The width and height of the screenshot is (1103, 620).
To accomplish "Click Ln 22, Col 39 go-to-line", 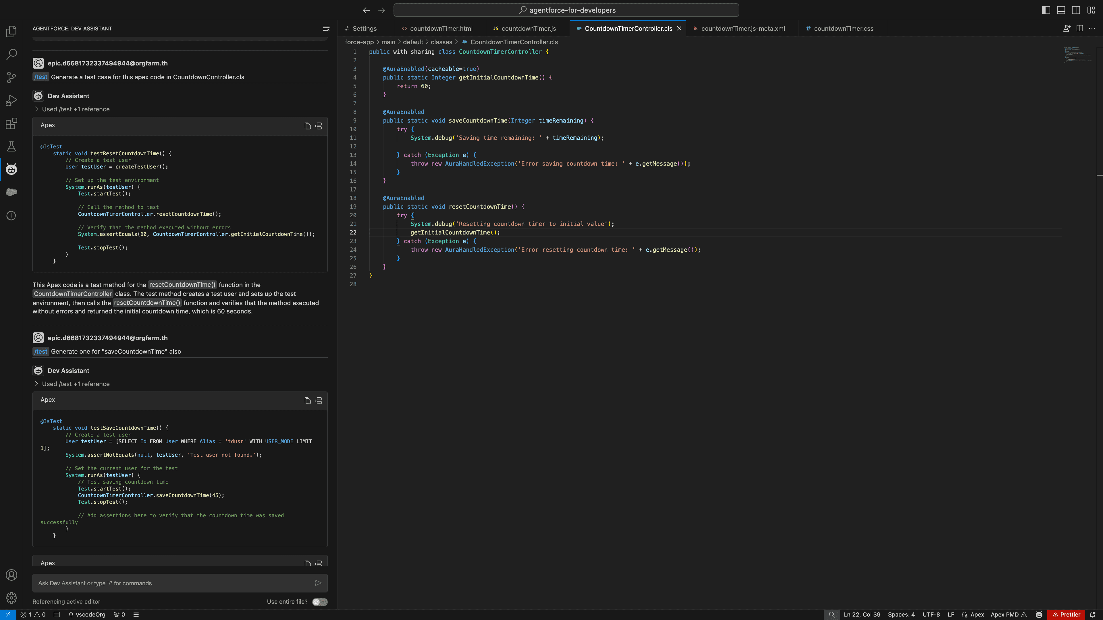I will 861,615.
